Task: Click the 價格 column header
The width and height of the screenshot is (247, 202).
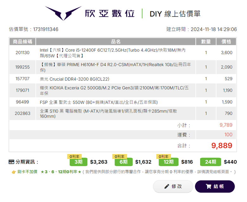Action: [226, 42]
